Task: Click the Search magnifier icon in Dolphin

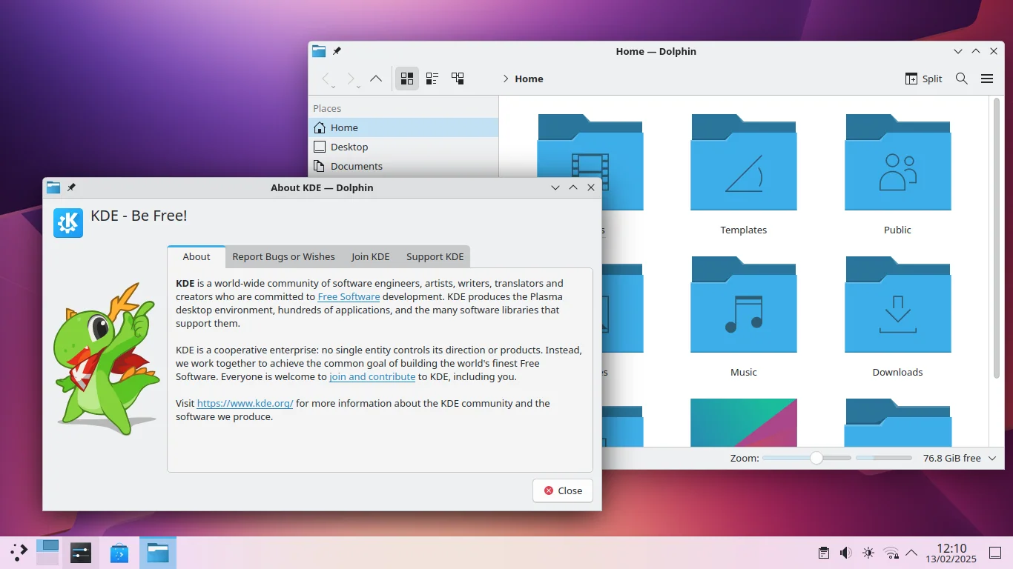Action: pos(961,79)
